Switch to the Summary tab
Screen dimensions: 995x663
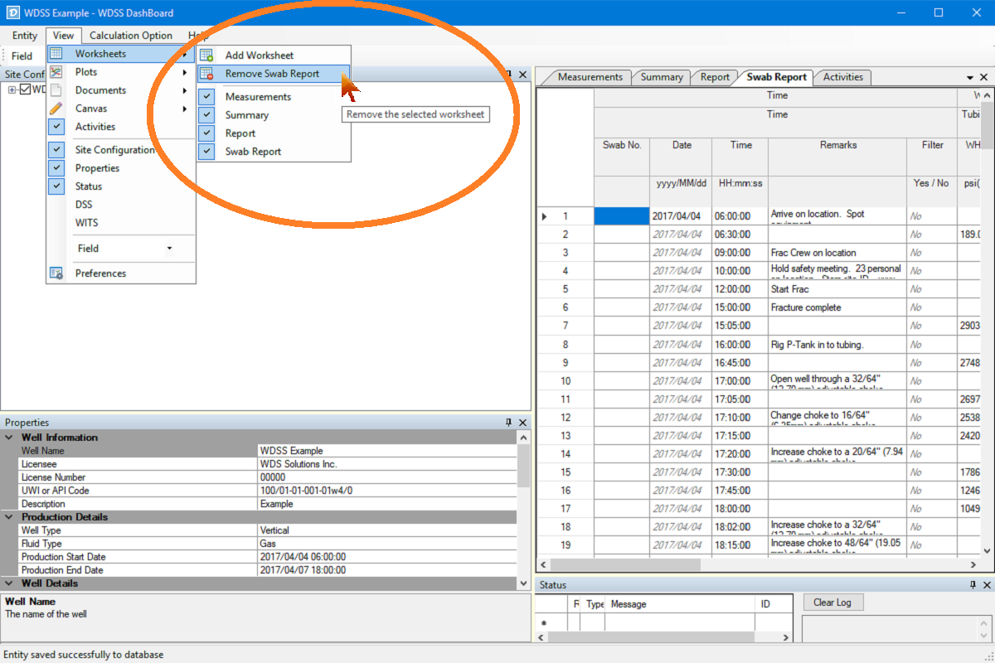[662, 77]
